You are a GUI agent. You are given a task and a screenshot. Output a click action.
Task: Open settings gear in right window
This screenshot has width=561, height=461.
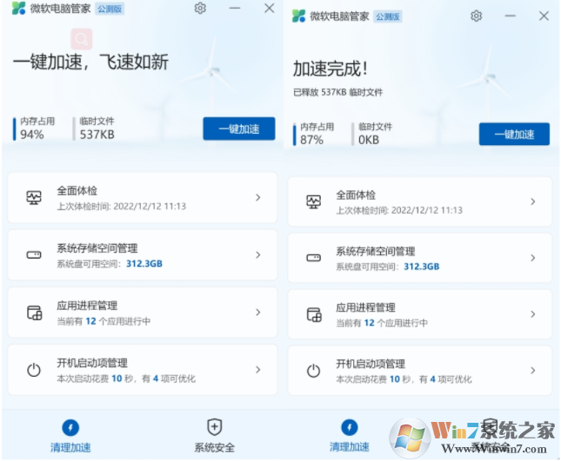coord(476,16)
